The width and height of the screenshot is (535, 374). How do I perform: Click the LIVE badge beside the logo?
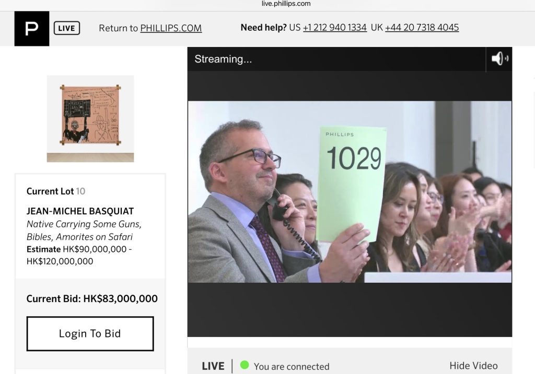(x=66, y=28)
